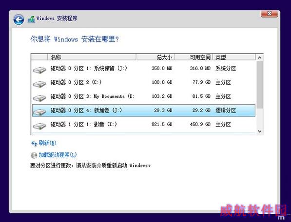
Task: Click the 77.9 GB free space cell
Action: (201, 82)
